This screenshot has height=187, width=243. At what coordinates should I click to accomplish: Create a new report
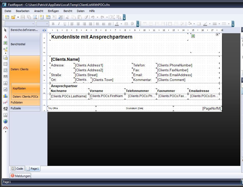click(x=7, y=17)
